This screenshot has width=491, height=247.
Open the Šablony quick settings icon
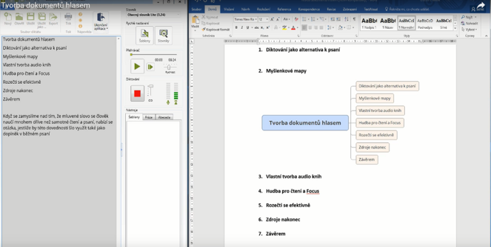[x=144, y=35]
